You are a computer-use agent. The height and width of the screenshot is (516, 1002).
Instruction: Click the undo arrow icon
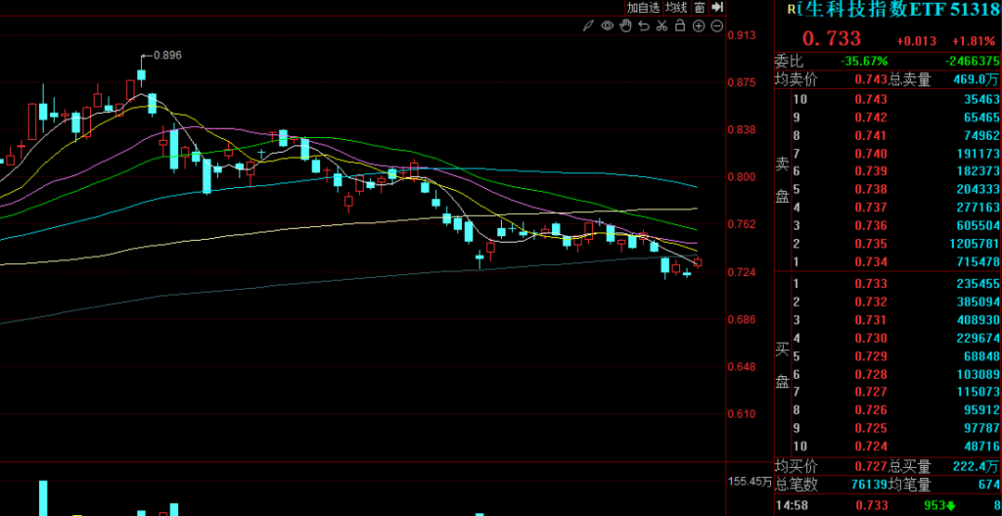(x=643, y=26)
